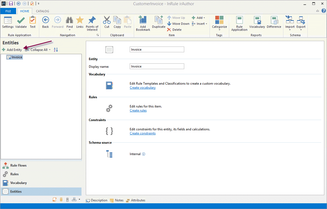Open the Vocabulary report

[x=257, y=22]
